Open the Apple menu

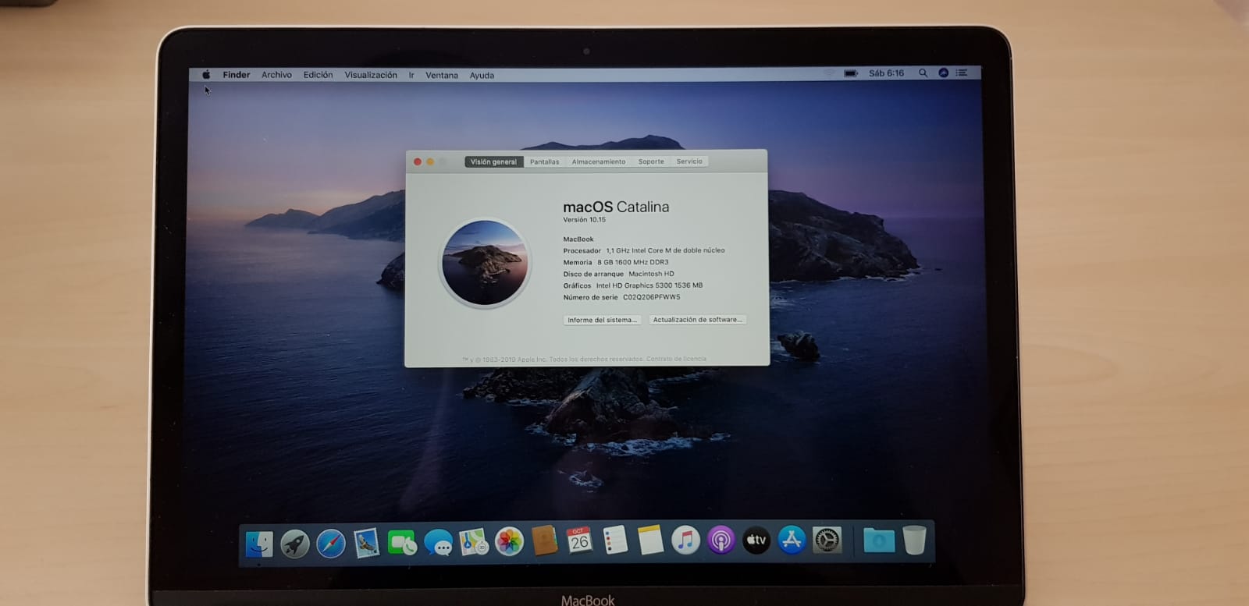pyautogui.click(x=206, y=75)
